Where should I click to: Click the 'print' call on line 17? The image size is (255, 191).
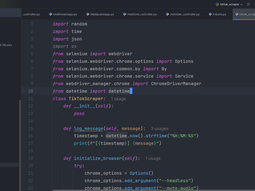[81, 143]
